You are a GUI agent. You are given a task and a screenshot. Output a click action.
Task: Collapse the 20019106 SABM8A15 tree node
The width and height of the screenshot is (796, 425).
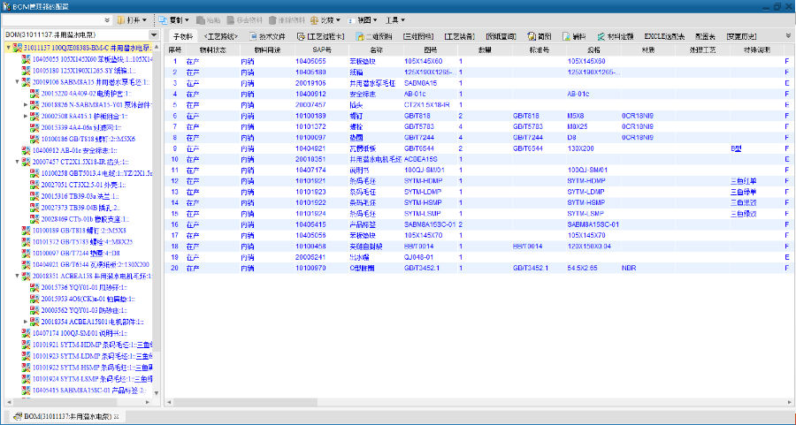(x=19, y=81)
